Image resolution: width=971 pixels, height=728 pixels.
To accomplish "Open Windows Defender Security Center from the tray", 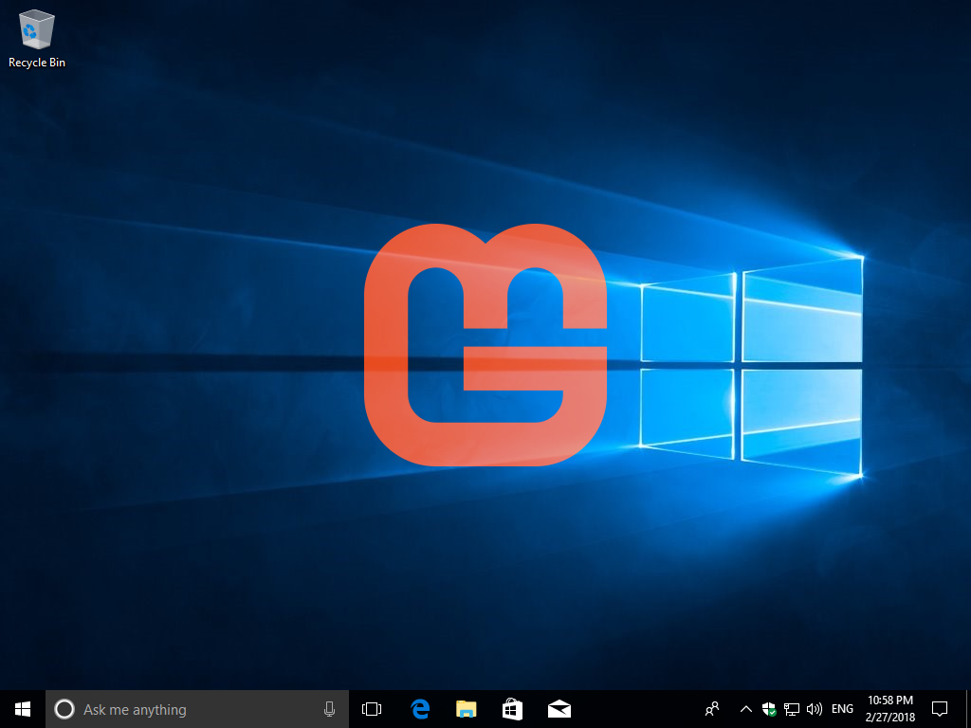I will pos(769,708).
